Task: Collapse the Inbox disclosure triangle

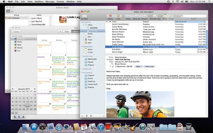Action: [84, 25]
